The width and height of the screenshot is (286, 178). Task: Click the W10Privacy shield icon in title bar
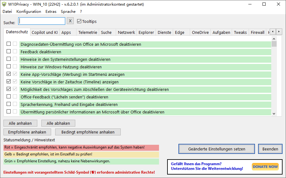point(4,4)
